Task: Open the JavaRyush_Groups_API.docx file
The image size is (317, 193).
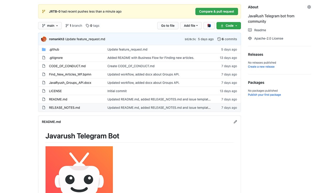Action: coord(70,83)
